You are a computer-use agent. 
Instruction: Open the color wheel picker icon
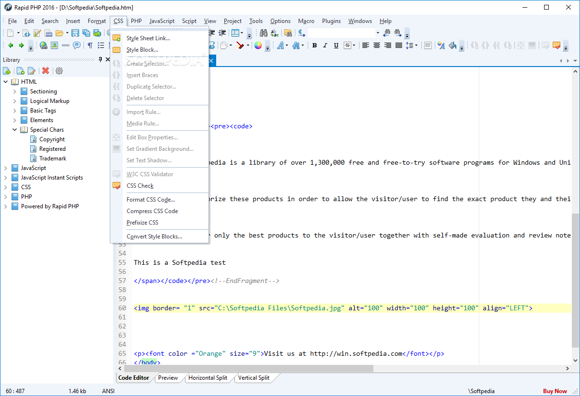[258, 45]
